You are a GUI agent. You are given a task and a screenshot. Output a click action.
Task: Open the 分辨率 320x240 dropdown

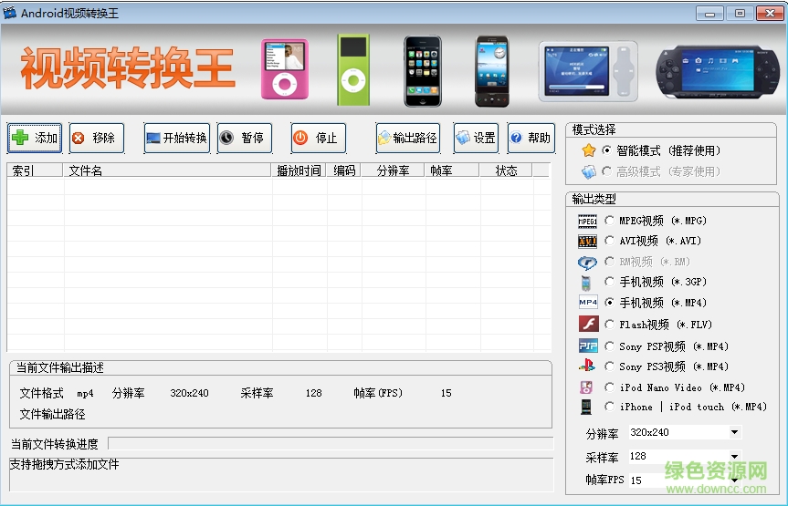735,432
